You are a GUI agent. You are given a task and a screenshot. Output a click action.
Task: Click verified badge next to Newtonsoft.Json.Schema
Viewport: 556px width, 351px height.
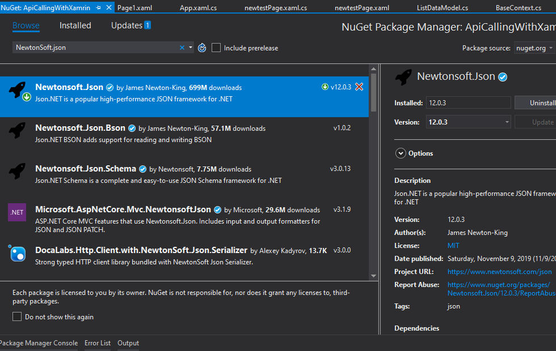point(142,169)
